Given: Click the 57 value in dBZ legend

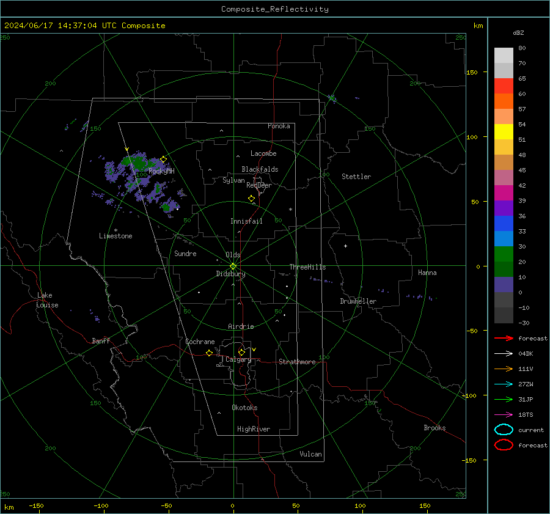Looking at the screenshot, I should (522, 109).
